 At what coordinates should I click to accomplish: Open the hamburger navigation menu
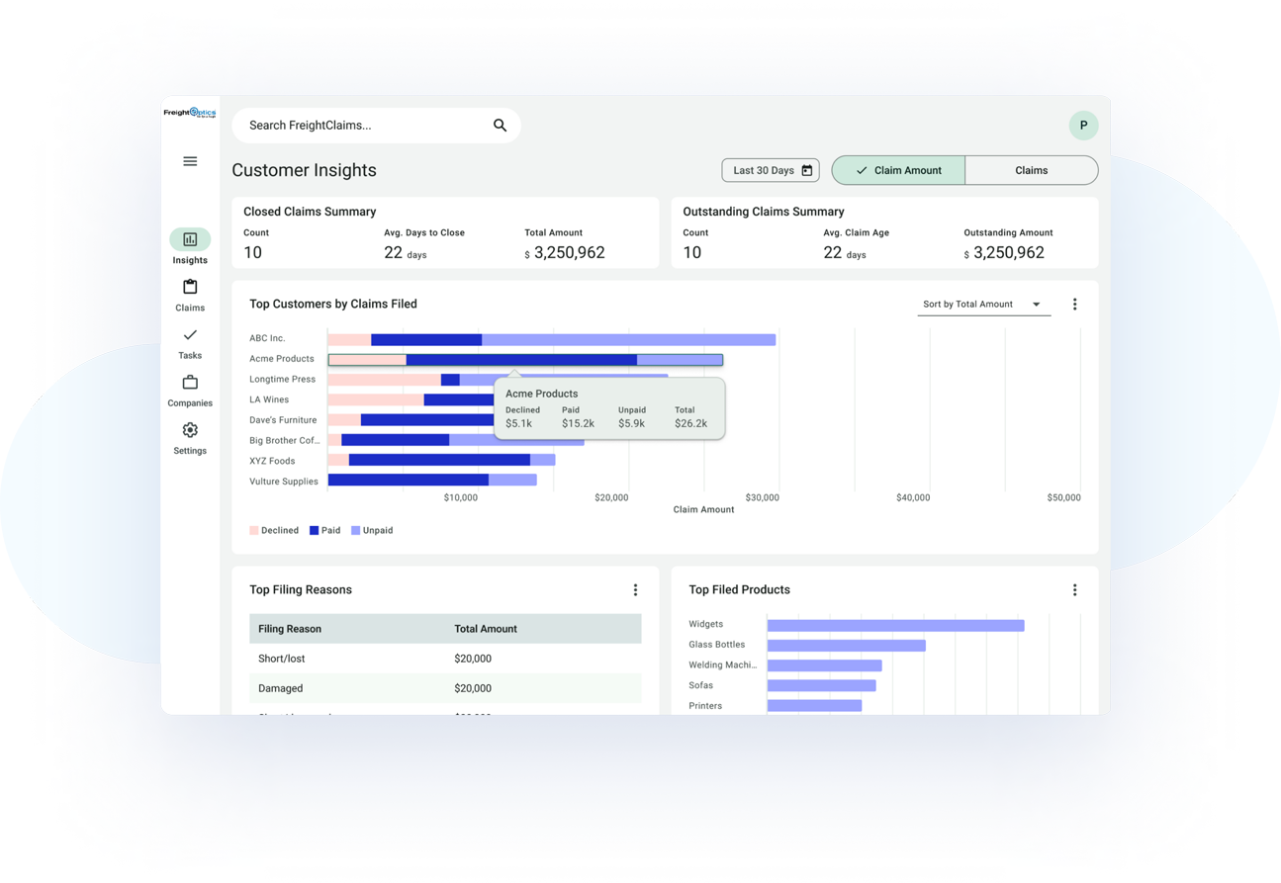pyautogui.click(x=190, y=161)
